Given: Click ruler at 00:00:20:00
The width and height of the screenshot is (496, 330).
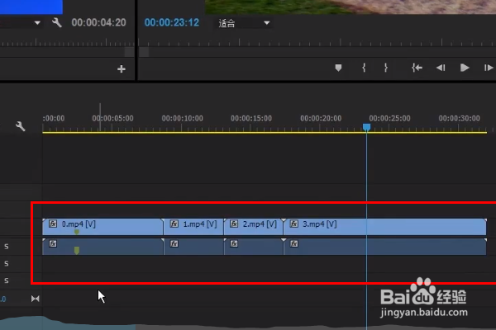Looking at the screenshot, I should tap(321, 119).
